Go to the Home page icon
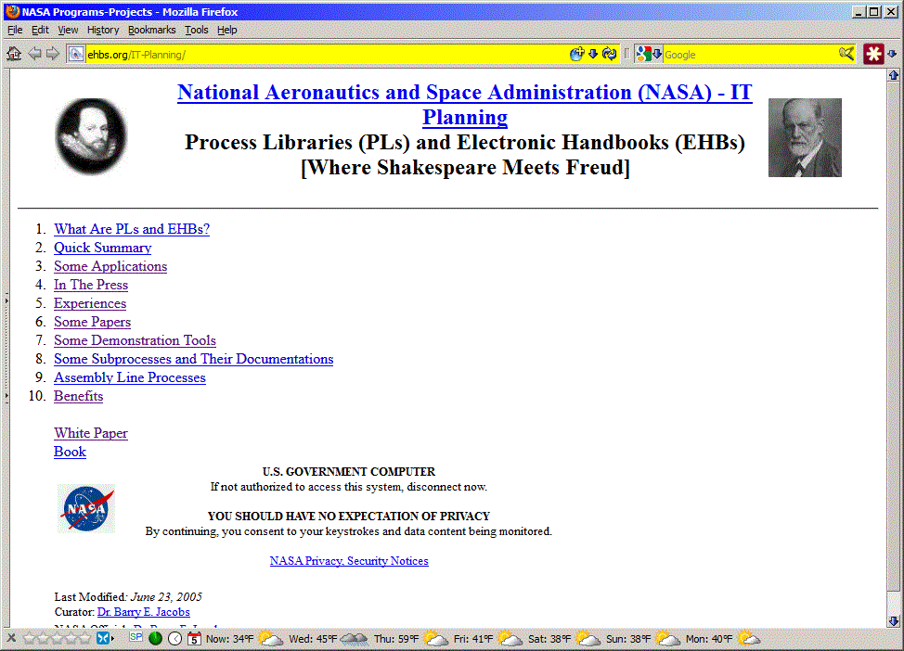This screenshot has height=651, width=904. [14, 54]
